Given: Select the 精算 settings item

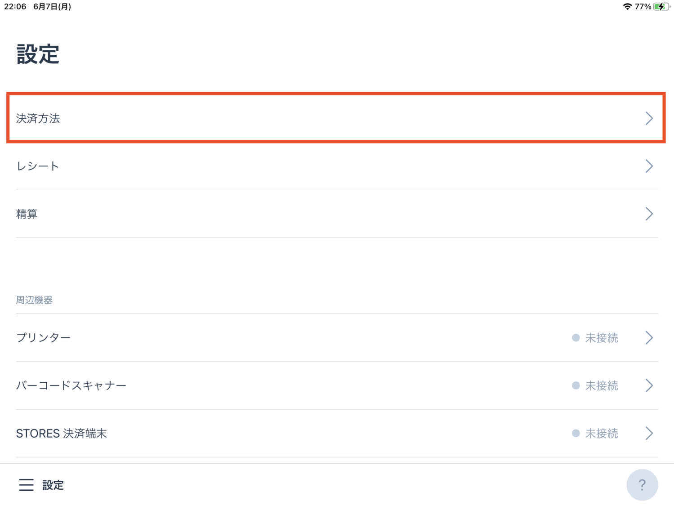Looking at the screenshot, I should 337,214.
